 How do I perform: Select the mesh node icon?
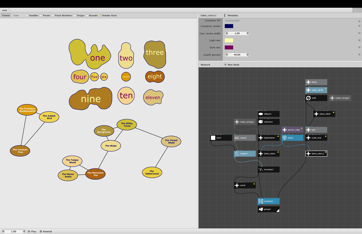pyautogui.click(x=237, y=185)
